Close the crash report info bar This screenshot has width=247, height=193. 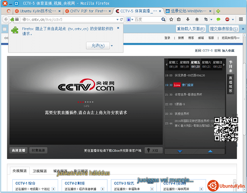coord(243,29)
